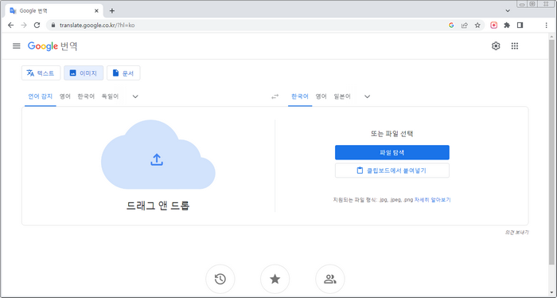557x298 pixels.
Task: Select 한국어 as source language
Action: pos(86,96)
